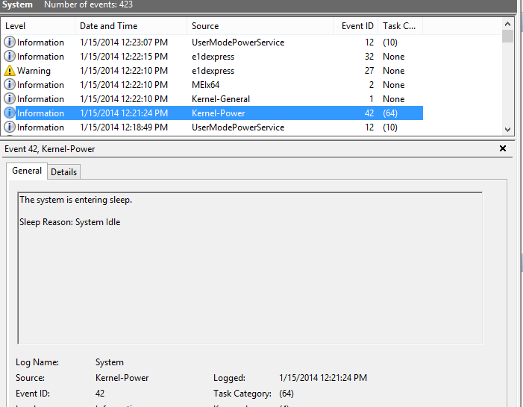
Task: Click the truncated Task C... column header
Action: coord(398,26)
